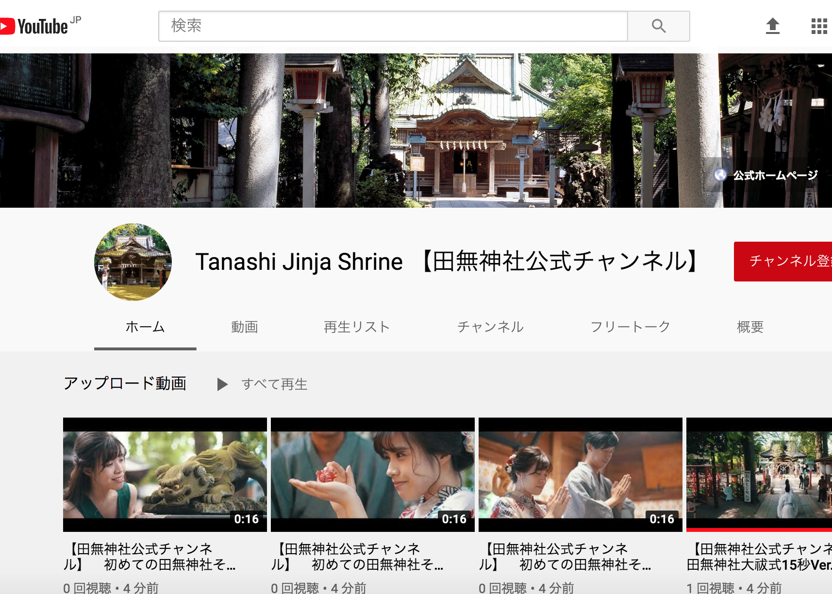832x594 pixels.
Task: Go to the チャンネル tab
Action: point(490,327)
